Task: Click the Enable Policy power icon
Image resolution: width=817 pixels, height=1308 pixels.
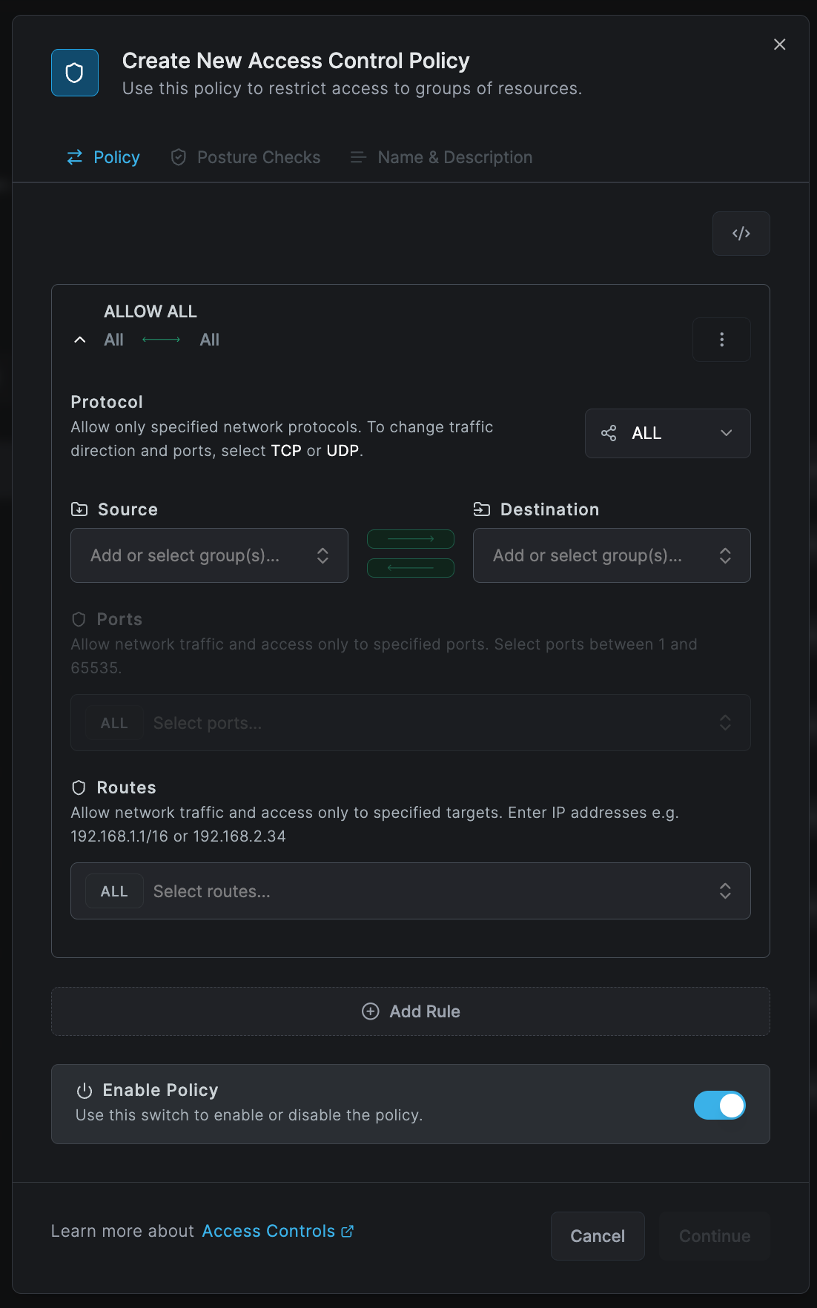Action: [85, 1091]
